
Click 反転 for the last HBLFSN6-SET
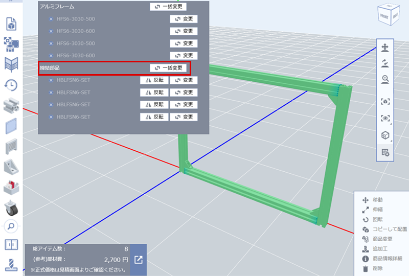point(154,117)
